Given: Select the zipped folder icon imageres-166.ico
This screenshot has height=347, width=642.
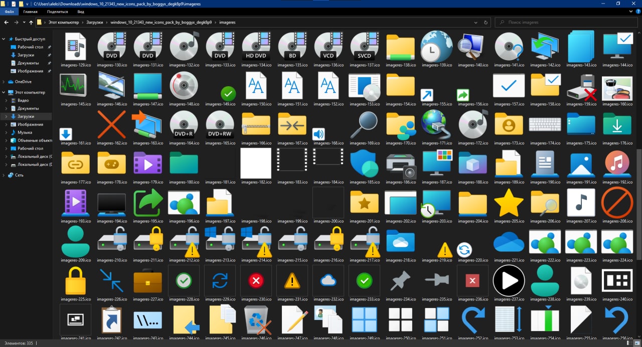Looking at the screenshot, I should (256, 124).
